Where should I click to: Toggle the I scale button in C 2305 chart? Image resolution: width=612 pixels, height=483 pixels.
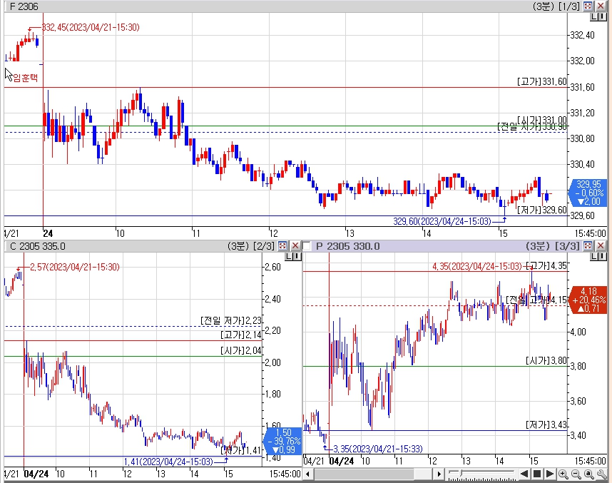297,256
